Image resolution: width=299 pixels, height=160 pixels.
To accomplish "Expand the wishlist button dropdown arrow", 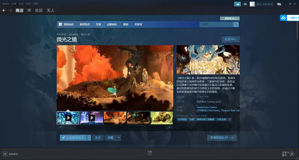I will (89, 138).
